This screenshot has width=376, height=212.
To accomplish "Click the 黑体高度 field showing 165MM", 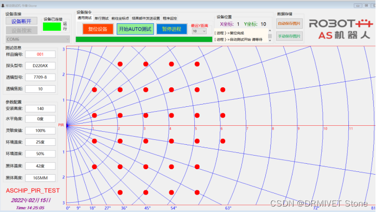I will pyautogui.click(x=40, y=178).
